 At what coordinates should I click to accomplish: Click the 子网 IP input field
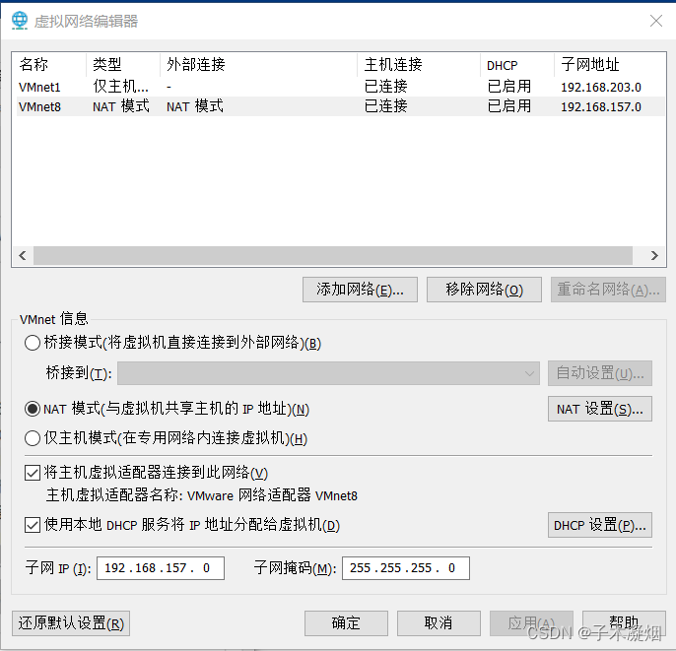pos(161,568)
